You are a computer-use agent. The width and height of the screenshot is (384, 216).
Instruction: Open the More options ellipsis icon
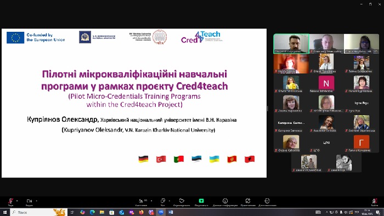point(267,201)
